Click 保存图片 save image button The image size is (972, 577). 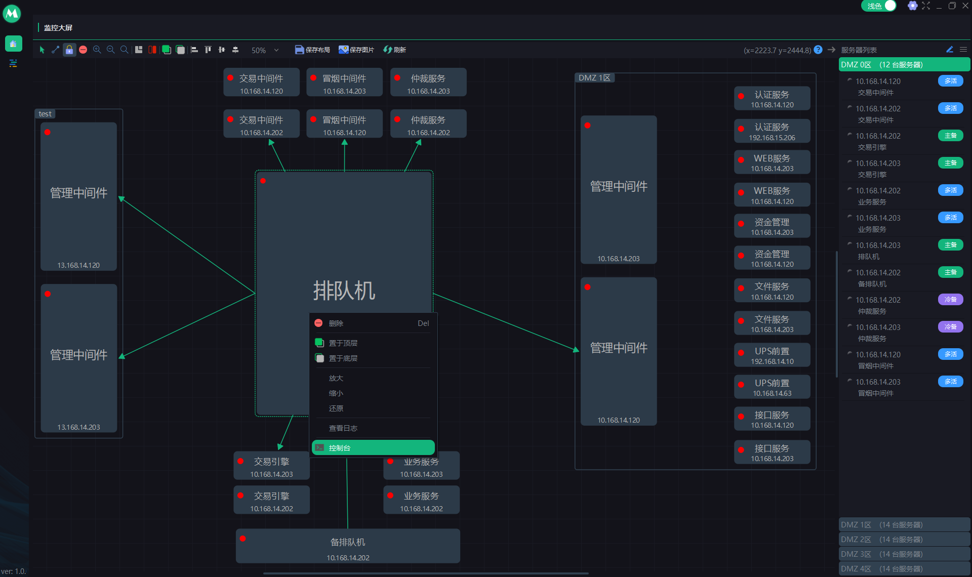click(356, 50)
